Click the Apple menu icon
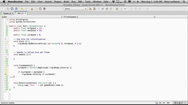Viewport: 188px width, 105px height. click(x=4, y=1)
